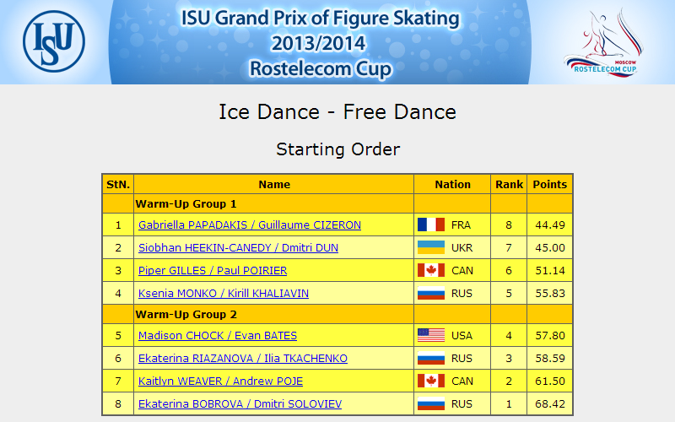This screenshot has width=675, height=422.
Task: Open Ekaterina RIAZANOVA / Ilia TKACHENKO link
Action: click(x=243, y=358)
